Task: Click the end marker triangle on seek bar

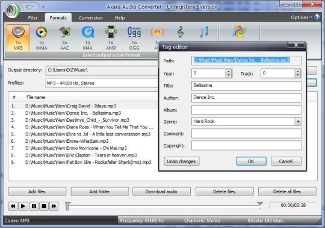Action: 260,203
